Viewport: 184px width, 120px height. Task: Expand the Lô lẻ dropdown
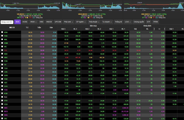coord(128,22)
